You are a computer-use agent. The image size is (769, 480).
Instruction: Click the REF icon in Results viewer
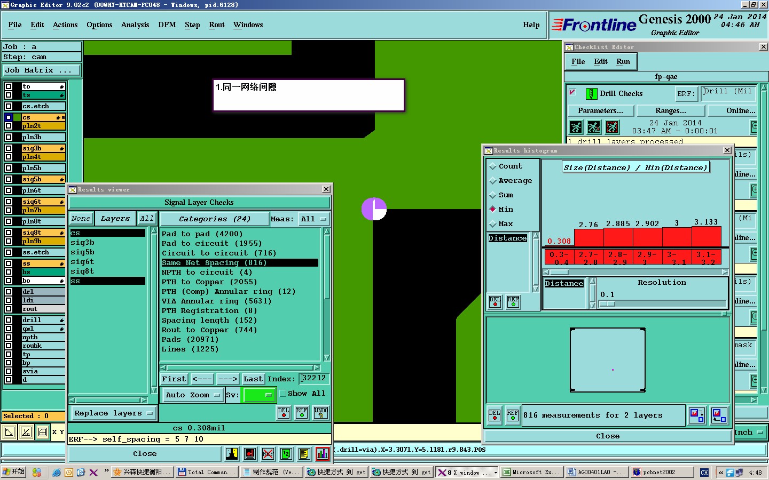point(302,413)
